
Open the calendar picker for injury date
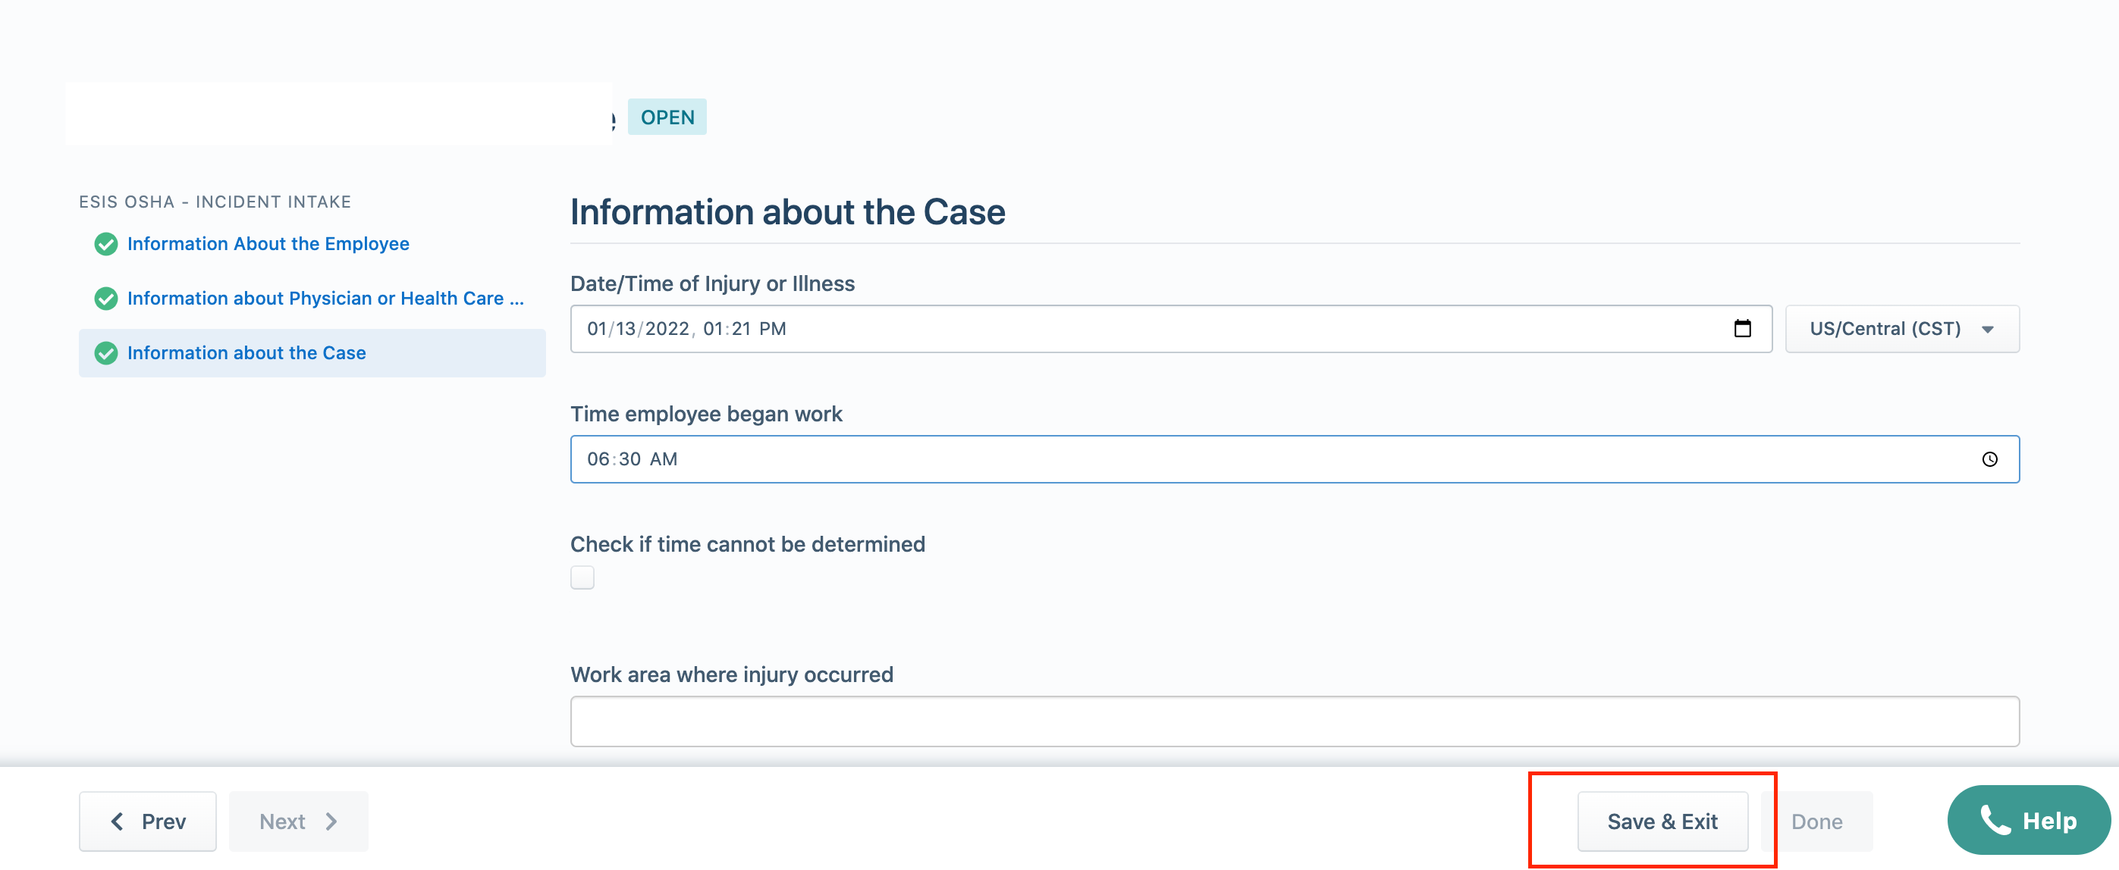(1741, 328)
